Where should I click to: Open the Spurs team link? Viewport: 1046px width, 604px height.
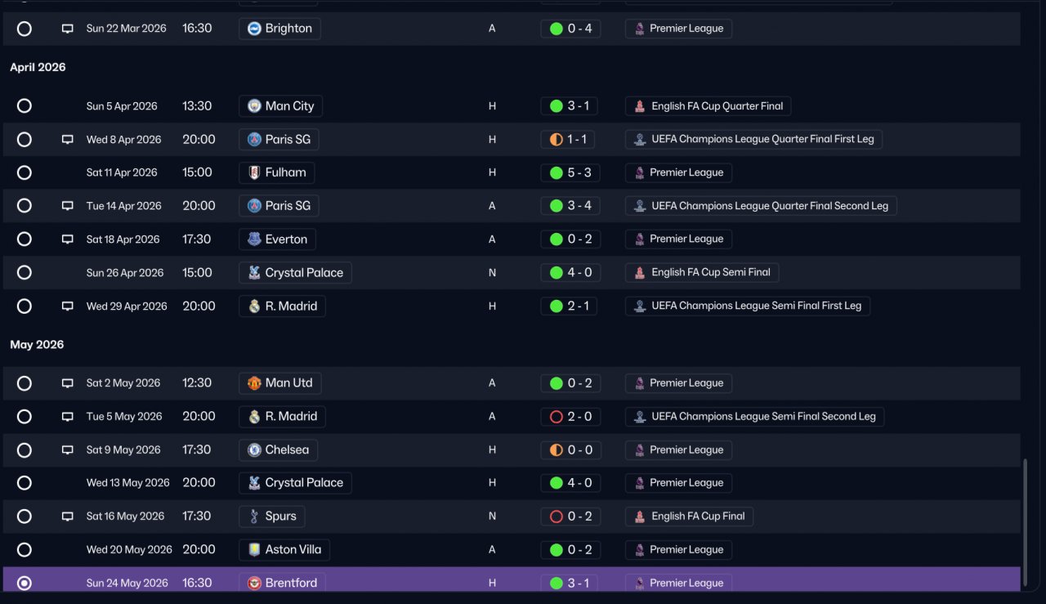click(272, 517)
